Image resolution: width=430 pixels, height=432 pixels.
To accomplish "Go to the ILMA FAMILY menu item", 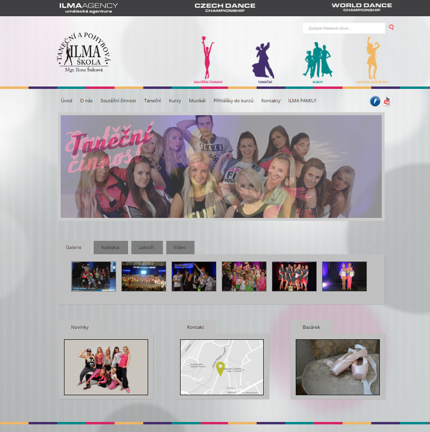I will pyautogui.click(x=302, y=101).
